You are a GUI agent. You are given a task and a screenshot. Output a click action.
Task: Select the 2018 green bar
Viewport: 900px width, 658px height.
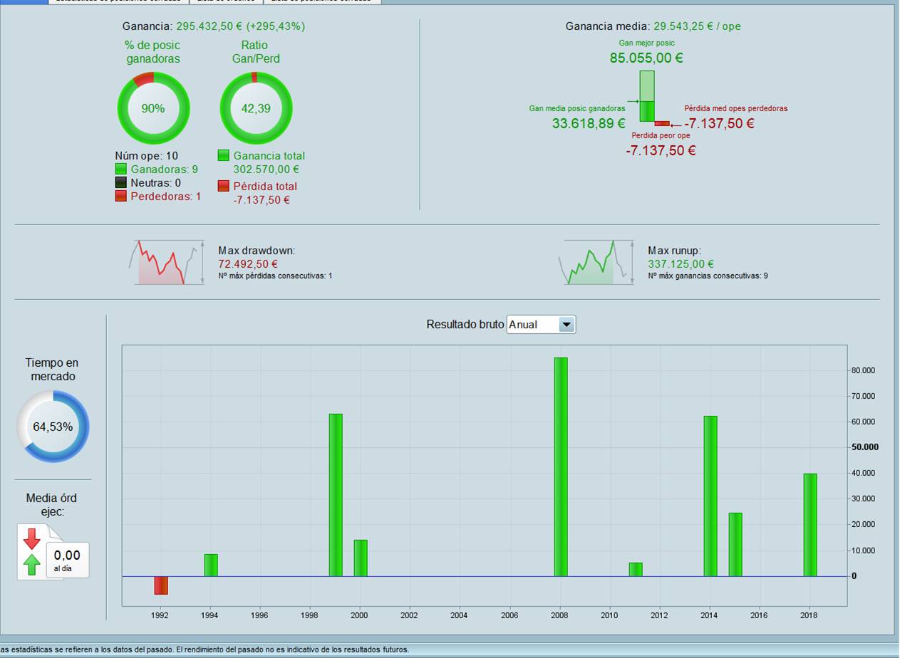[x=810, y=525]
